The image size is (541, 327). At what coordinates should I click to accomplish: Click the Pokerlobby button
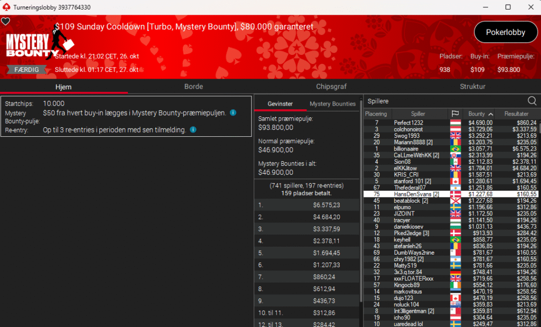point(505,32)
